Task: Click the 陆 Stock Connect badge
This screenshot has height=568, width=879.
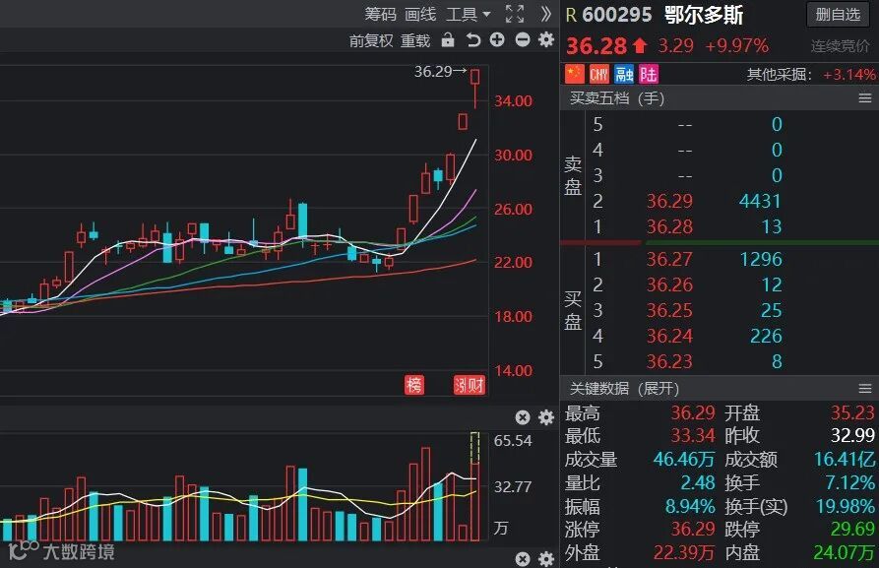Action: pyautogui.click(x=649, y=74)
